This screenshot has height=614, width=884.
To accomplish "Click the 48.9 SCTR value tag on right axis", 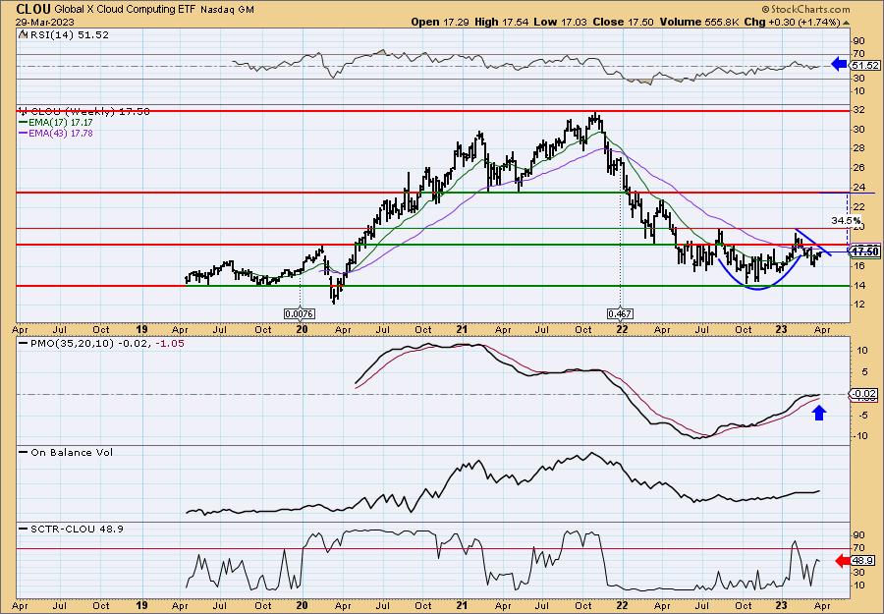I will coord(865,561).
